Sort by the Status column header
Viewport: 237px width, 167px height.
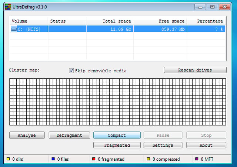coord(67,21)
